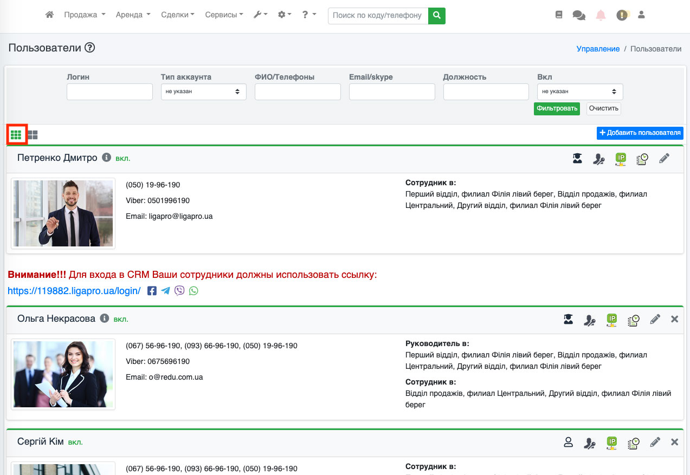This screenshot has width=690, height=475.
Task: Open activity log notebook icon for Петренко Дмитро
Action: point(642,159)
